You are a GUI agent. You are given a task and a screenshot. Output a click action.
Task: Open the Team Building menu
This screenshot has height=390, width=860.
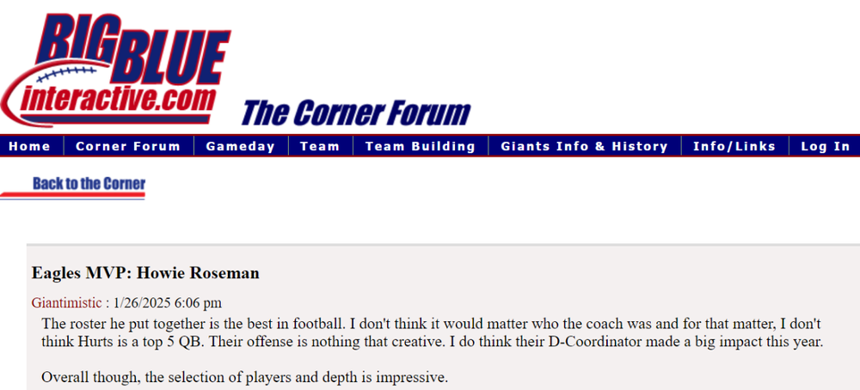pyautogui.click(x=421, y=146)
